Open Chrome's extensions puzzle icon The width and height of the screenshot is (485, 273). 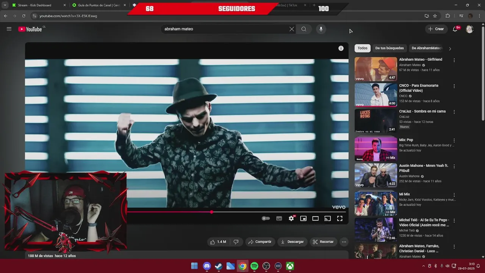click(x=448, y=16)
